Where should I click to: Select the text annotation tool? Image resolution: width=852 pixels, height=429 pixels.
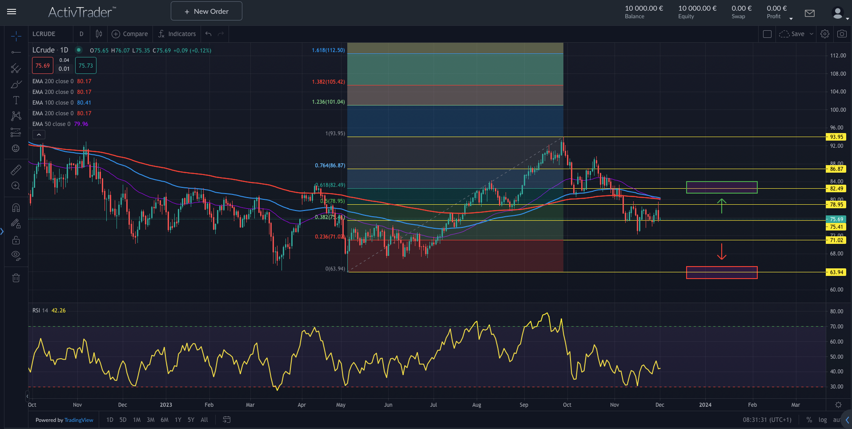[x=16, y=100]
